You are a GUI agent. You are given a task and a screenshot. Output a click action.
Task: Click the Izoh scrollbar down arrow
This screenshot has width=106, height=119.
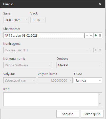coord(100,104)
